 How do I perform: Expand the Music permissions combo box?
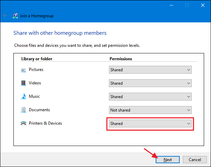150,97
